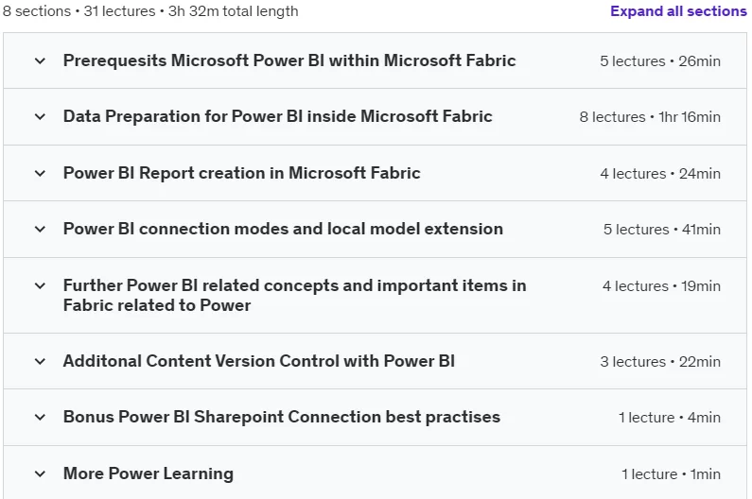Click Expand all sections link
The width and height of the screenshot is (752, 499).
click(x=678, y=11)
